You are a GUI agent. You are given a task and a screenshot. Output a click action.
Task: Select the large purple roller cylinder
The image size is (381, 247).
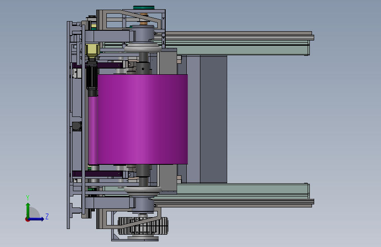(142, 119)
